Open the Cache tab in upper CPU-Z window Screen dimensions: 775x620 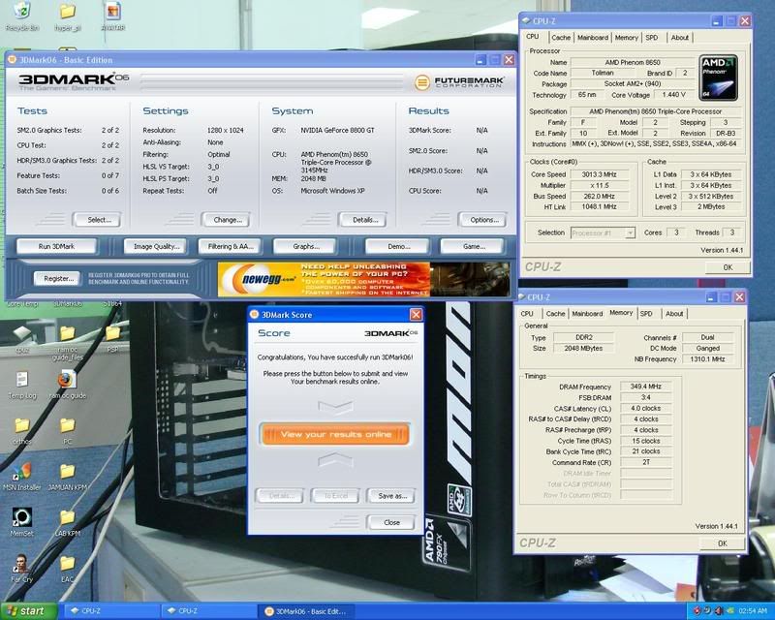tap(560, 38)
